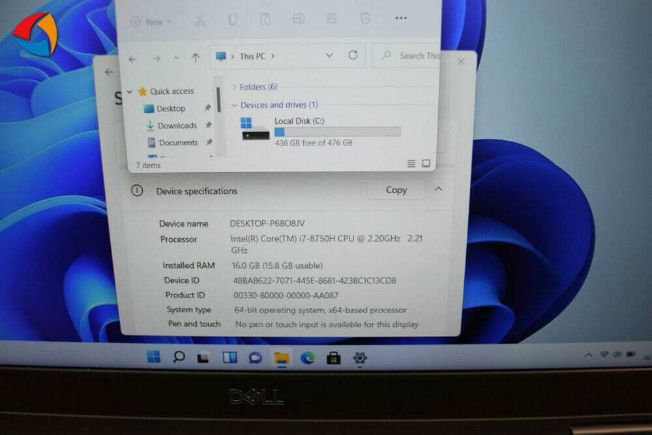Refresh the This PC view
Viewport: 652px width, 435px height.
tap(353, 55)
